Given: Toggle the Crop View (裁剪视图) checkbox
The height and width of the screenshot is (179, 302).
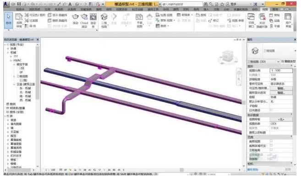Looking at the screenshot, I should tap(271, 141).
